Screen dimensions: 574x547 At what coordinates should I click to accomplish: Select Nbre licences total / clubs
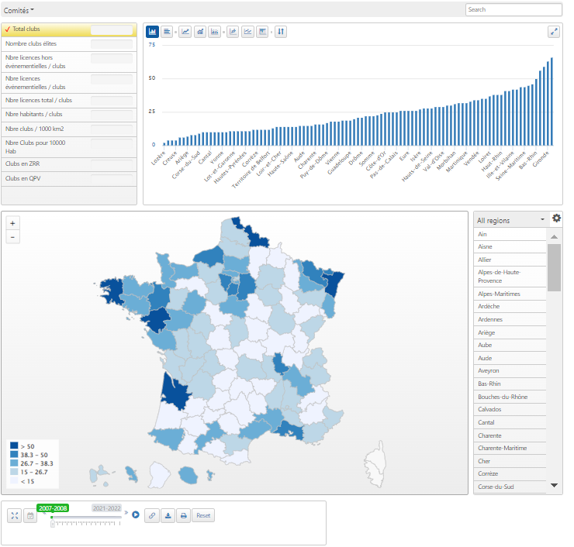pos(69,100)
